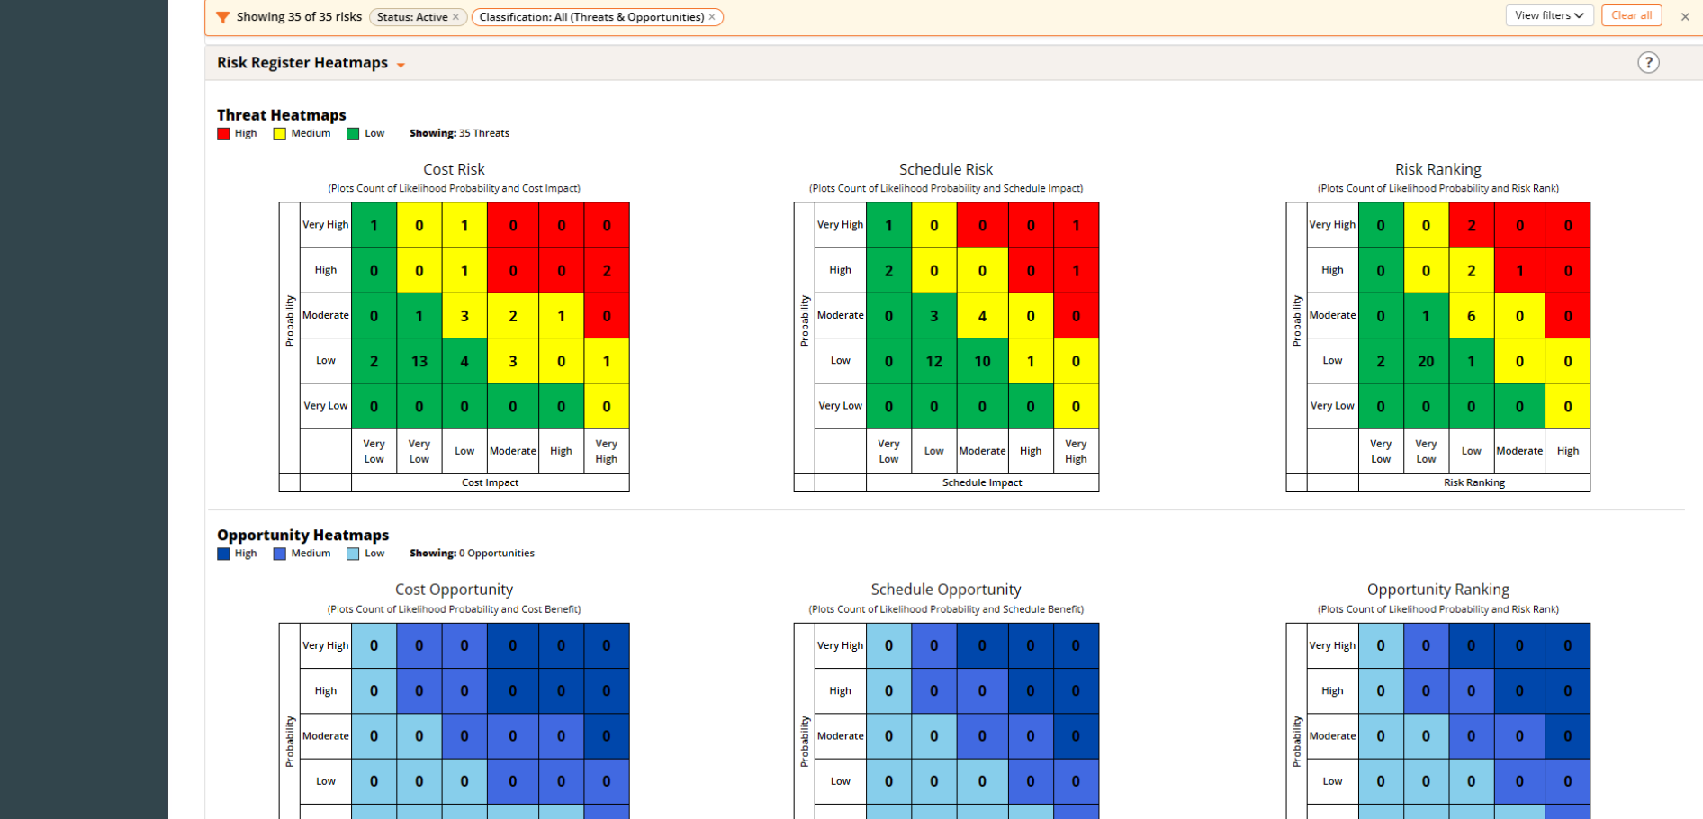Viewport: 1703px width, 819px height.
Task: Select Cost Risk Low probability, Very High impact cell
Action: pyautogui.click(x=607, y=361)
